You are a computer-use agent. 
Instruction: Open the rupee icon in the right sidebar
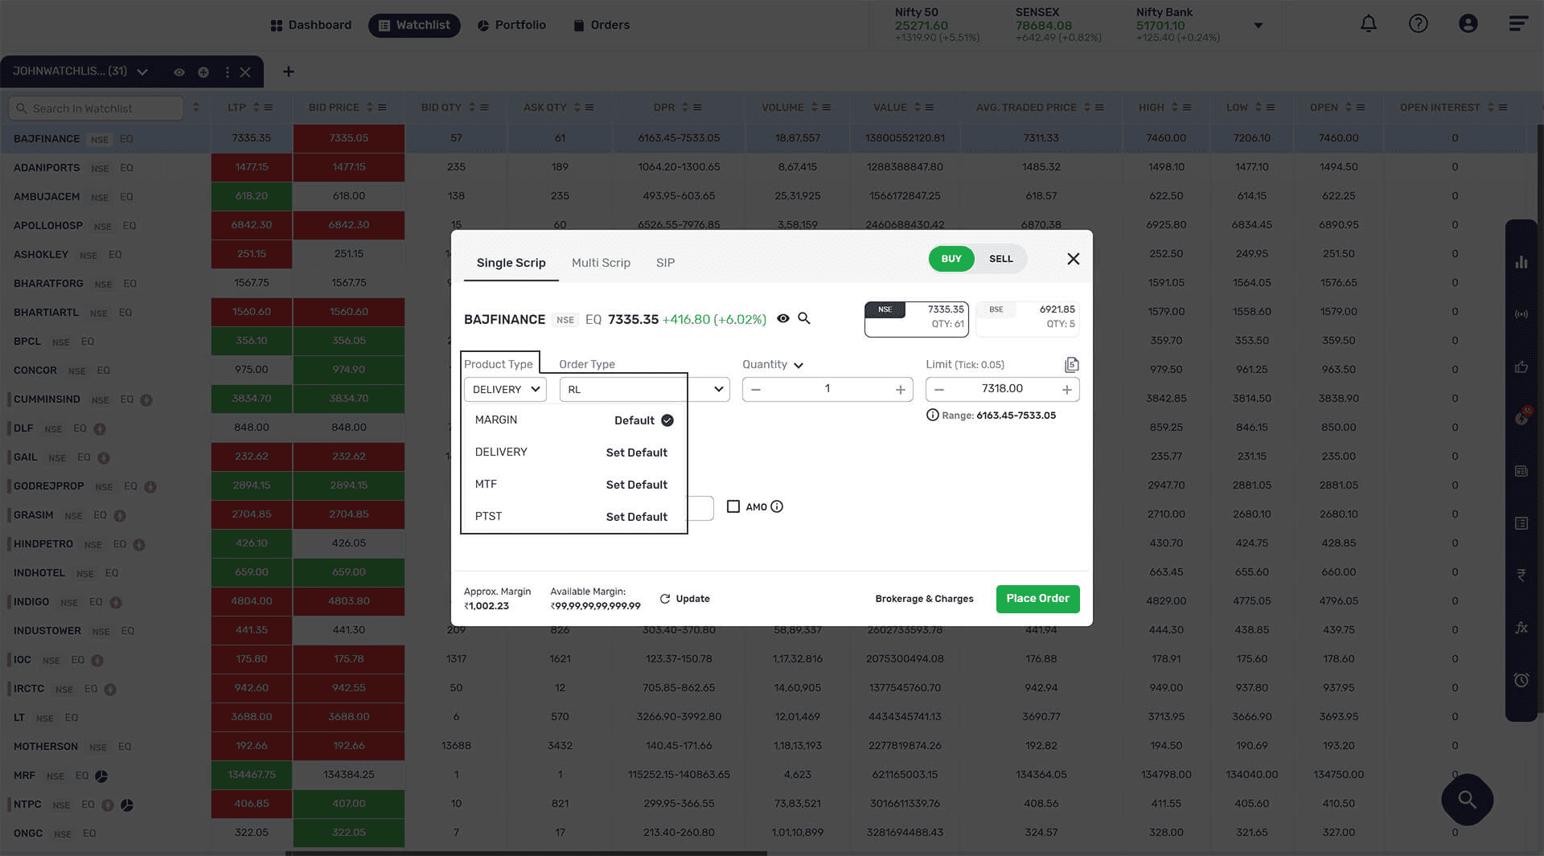point(1521,575)
